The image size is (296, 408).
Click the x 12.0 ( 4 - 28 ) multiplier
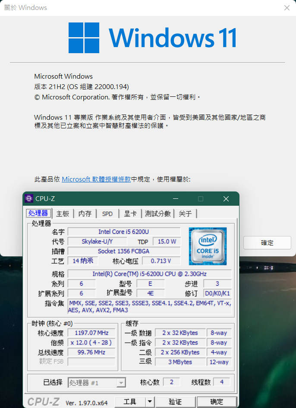(x=91, y=343)
